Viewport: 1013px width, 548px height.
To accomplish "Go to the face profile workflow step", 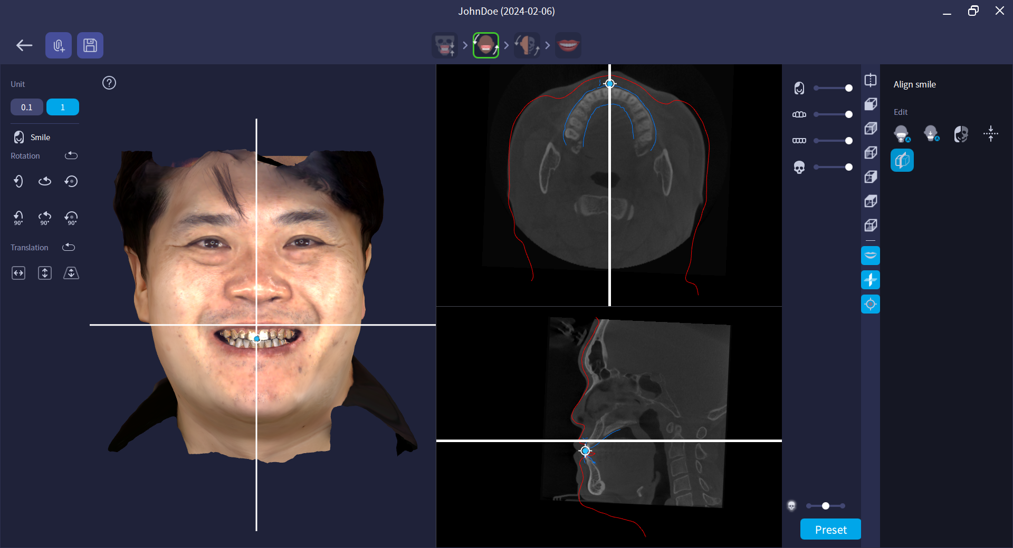I will click(x=527, y=46).
